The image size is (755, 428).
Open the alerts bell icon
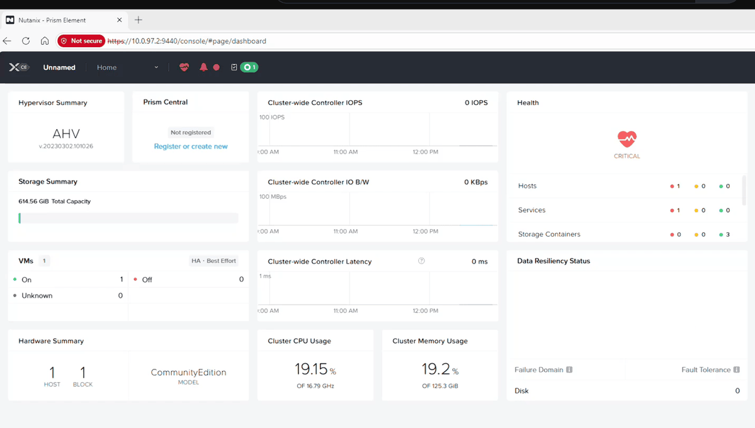[203, 67]
